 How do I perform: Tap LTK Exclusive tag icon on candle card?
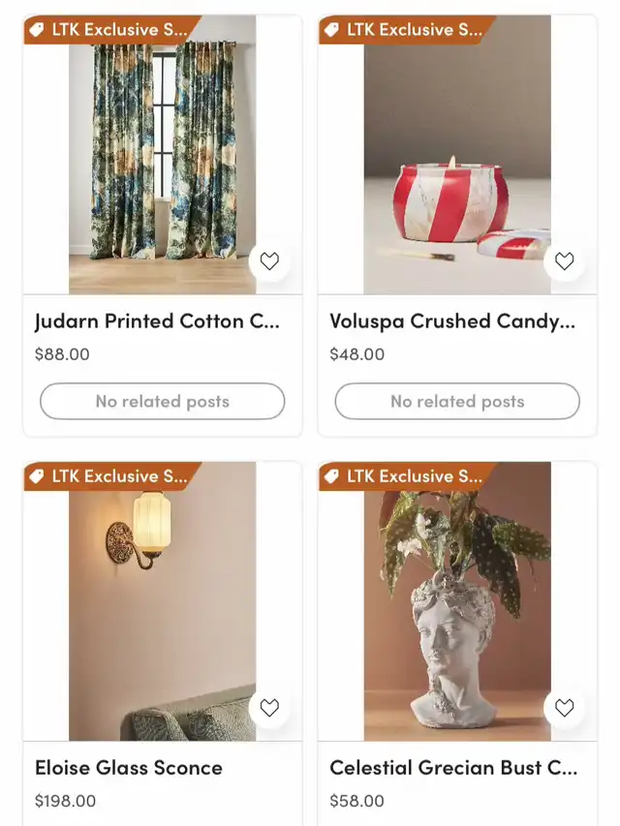331,29
